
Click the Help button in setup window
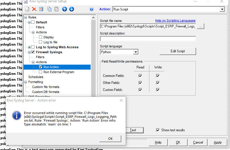click(158, 142)
